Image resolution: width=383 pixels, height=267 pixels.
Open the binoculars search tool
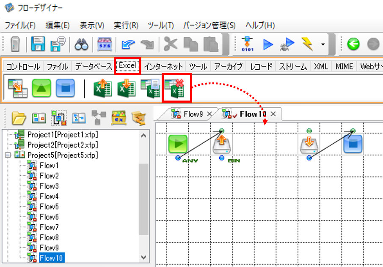(81, 44)
